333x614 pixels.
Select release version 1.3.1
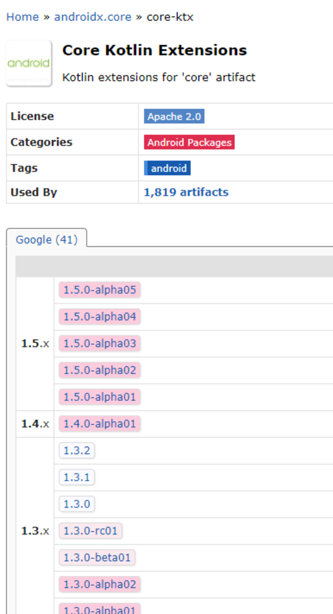(77, 477)
